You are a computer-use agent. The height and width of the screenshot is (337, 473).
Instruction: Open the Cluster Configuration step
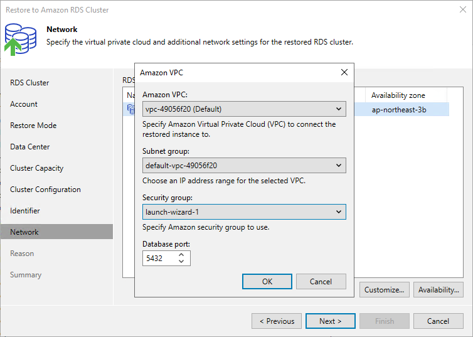click(45, 190)
